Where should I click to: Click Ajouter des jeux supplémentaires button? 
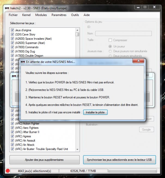[x=44, y=160]
